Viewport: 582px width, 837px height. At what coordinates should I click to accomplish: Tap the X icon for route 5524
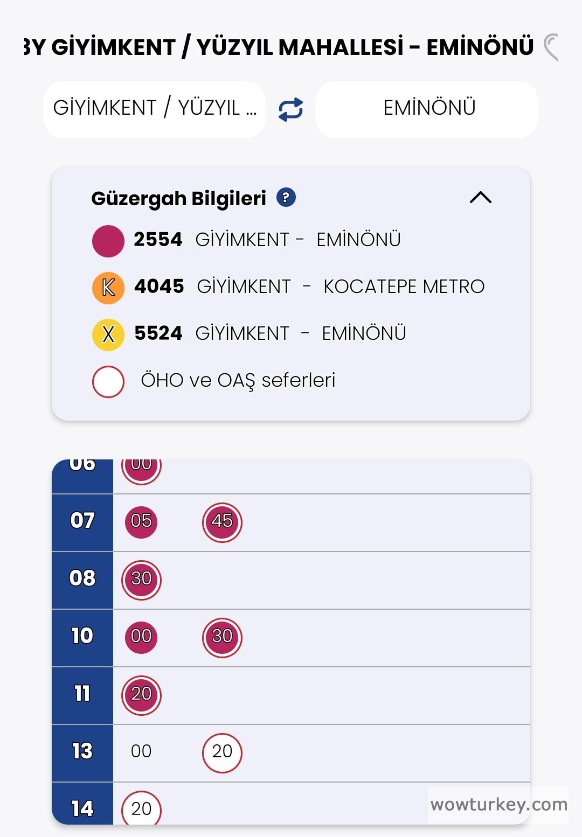click(x=108, y=333)
